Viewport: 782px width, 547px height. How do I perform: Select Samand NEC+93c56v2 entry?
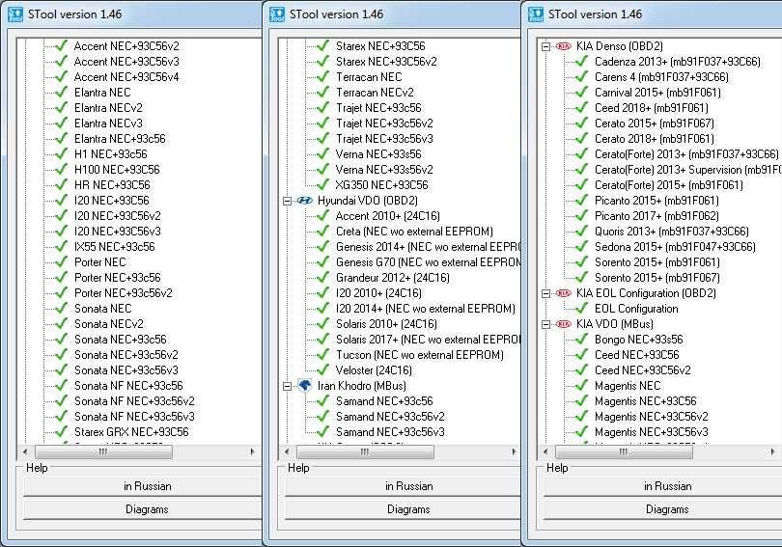389,417
